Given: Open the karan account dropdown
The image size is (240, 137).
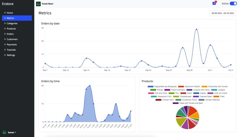Looking at the screenshot, I should [12, 132].
